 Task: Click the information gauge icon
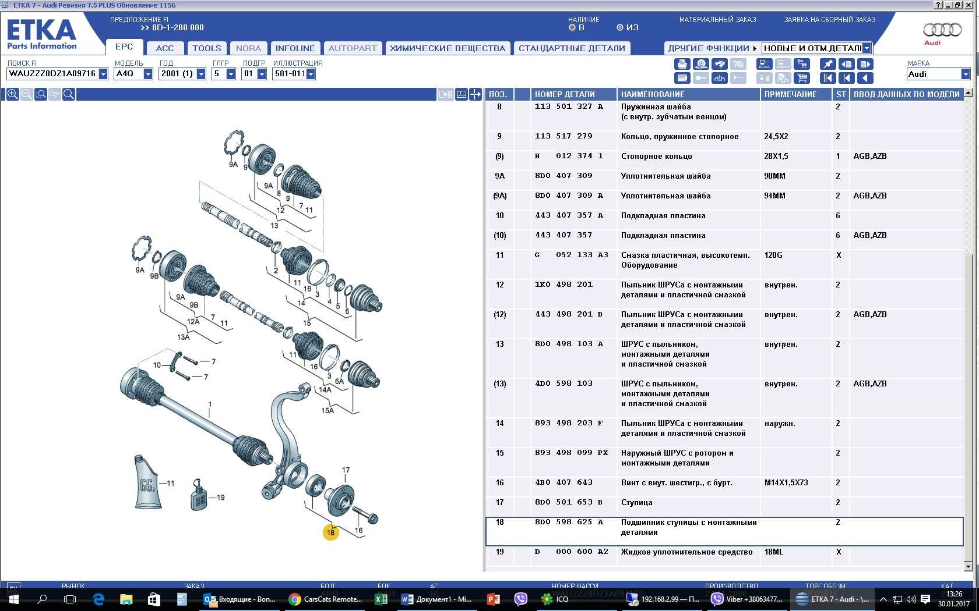(x=720, y=78)
